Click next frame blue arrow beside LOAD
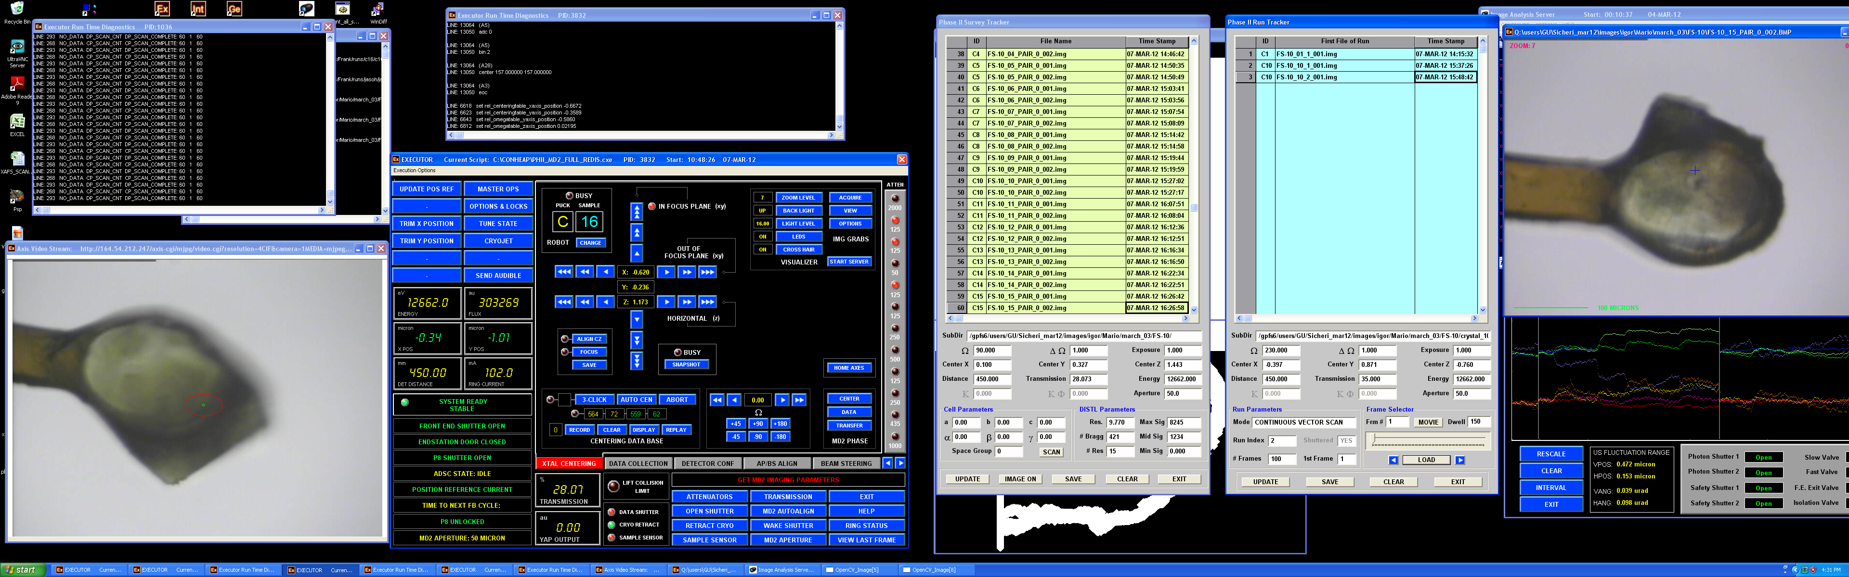Screen dimensions: 1849x577 point(1460,460)
